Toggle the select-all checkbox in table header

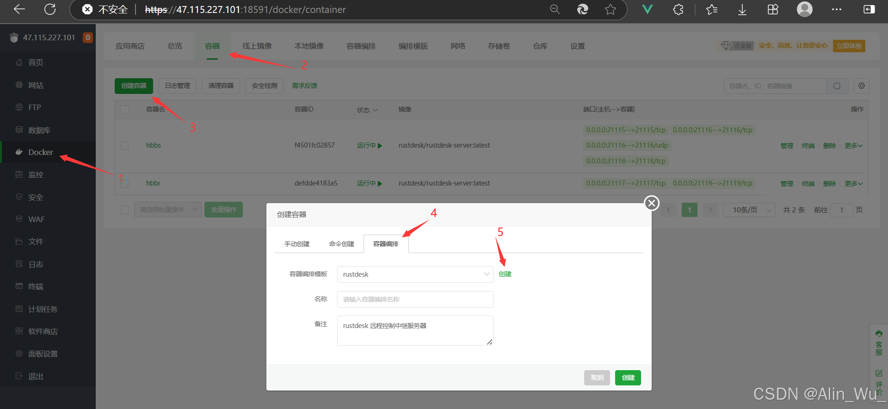[124, 110]
